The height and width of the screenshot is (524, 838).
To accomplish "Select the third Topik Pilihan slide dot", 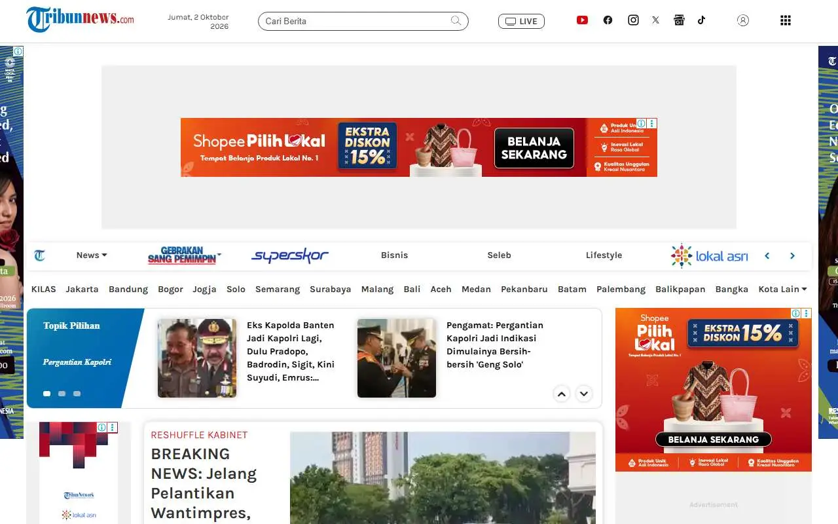I will coord(77,394).
